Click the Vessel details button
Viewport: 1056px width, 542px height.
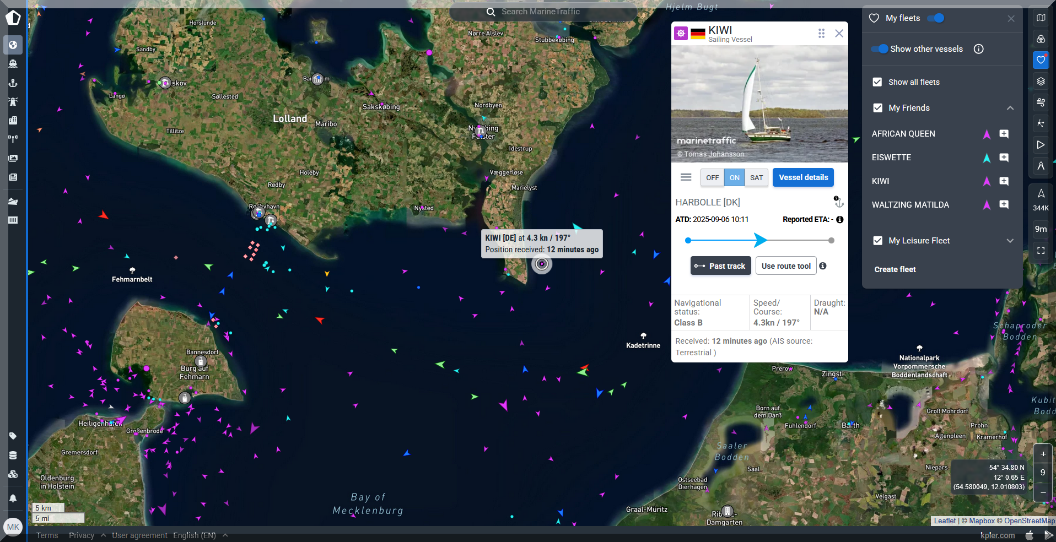coord(803,177)
